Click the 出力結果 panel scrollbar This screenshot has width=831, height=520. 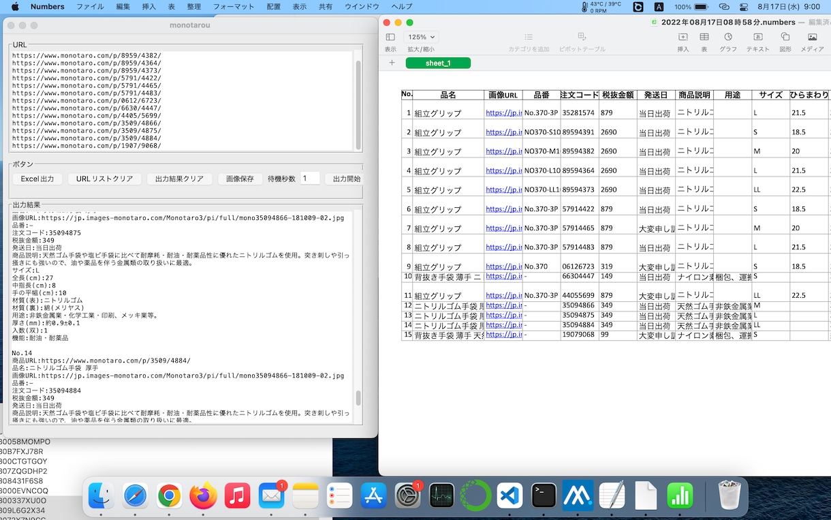(x=358, y=398)
